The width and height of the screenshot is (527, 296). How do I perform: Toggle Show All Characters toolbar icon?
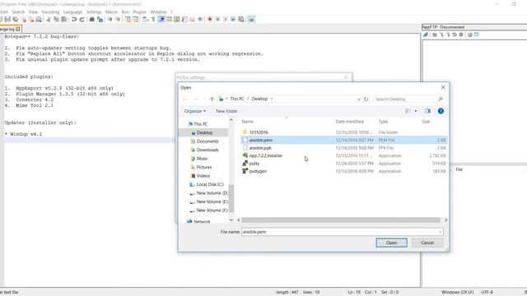click(x=153, y=20)
